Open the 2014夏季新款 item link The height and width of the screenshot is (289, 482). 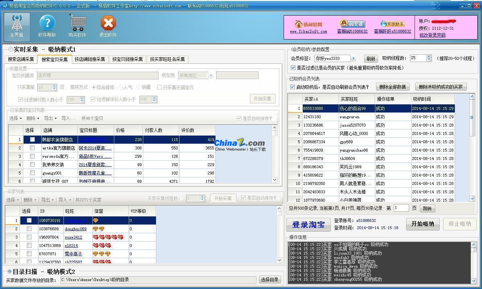coord(95,165)
